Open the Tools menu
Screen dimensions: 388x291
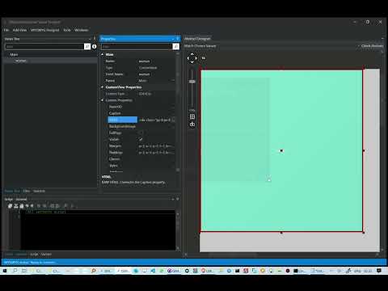pyautogui.click(x=67, y=30)
